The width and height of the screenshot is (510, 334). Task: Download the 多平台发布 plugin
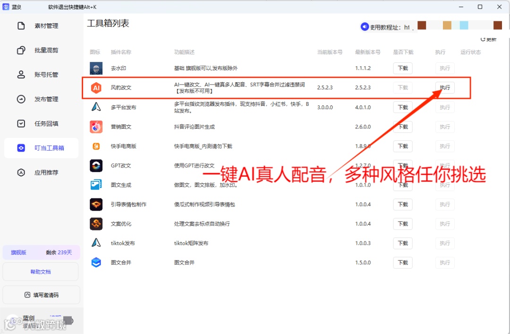pos(403,107)
